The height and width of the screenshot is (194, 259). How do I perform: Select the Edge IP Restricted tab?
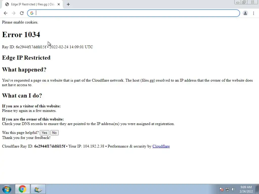click(x=32, y=4)
